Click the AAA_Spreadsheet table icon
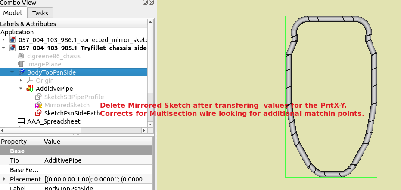Screen dimensions: 401x190 [x=21, y=121]
